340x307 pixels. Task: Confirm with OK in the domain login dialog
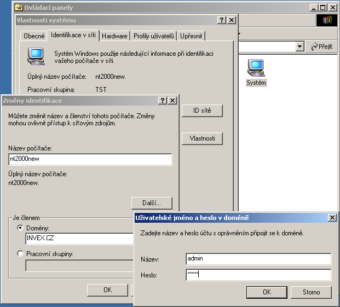pyautogui.click(x=267, y=292)
